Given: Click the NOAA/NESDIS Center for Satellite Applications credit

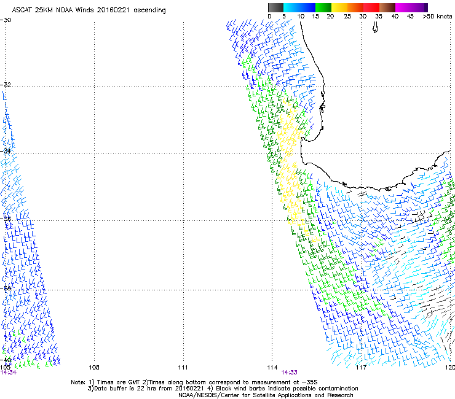Looking at the screenshot, I should (x=266, y=395).
